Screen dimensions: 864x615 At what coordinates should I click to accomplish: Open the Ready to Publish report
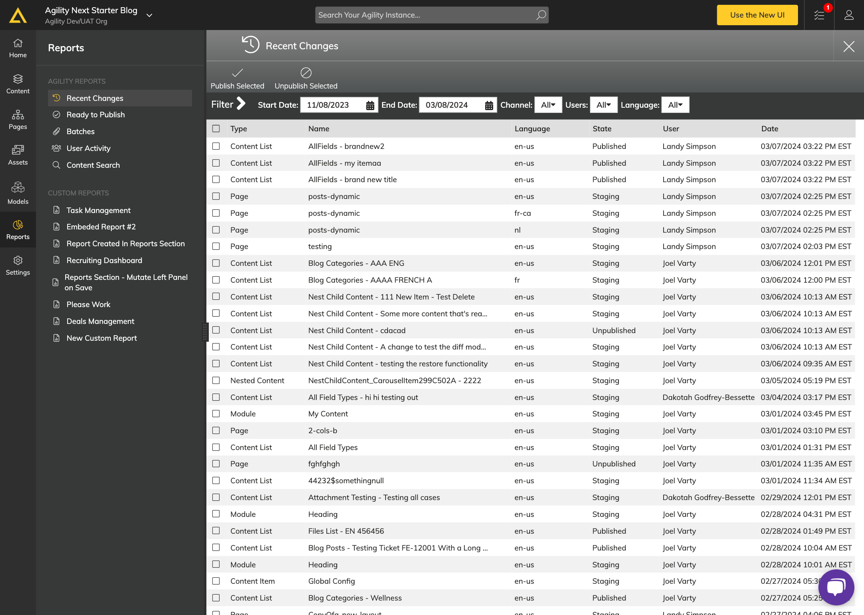[x=96, y=115]
